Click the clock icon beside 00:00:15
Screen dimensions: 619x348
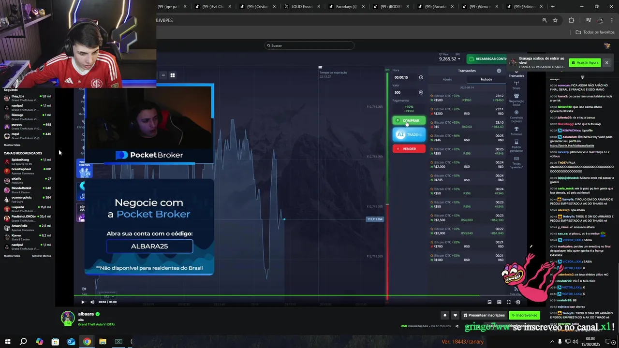(421, 77)
